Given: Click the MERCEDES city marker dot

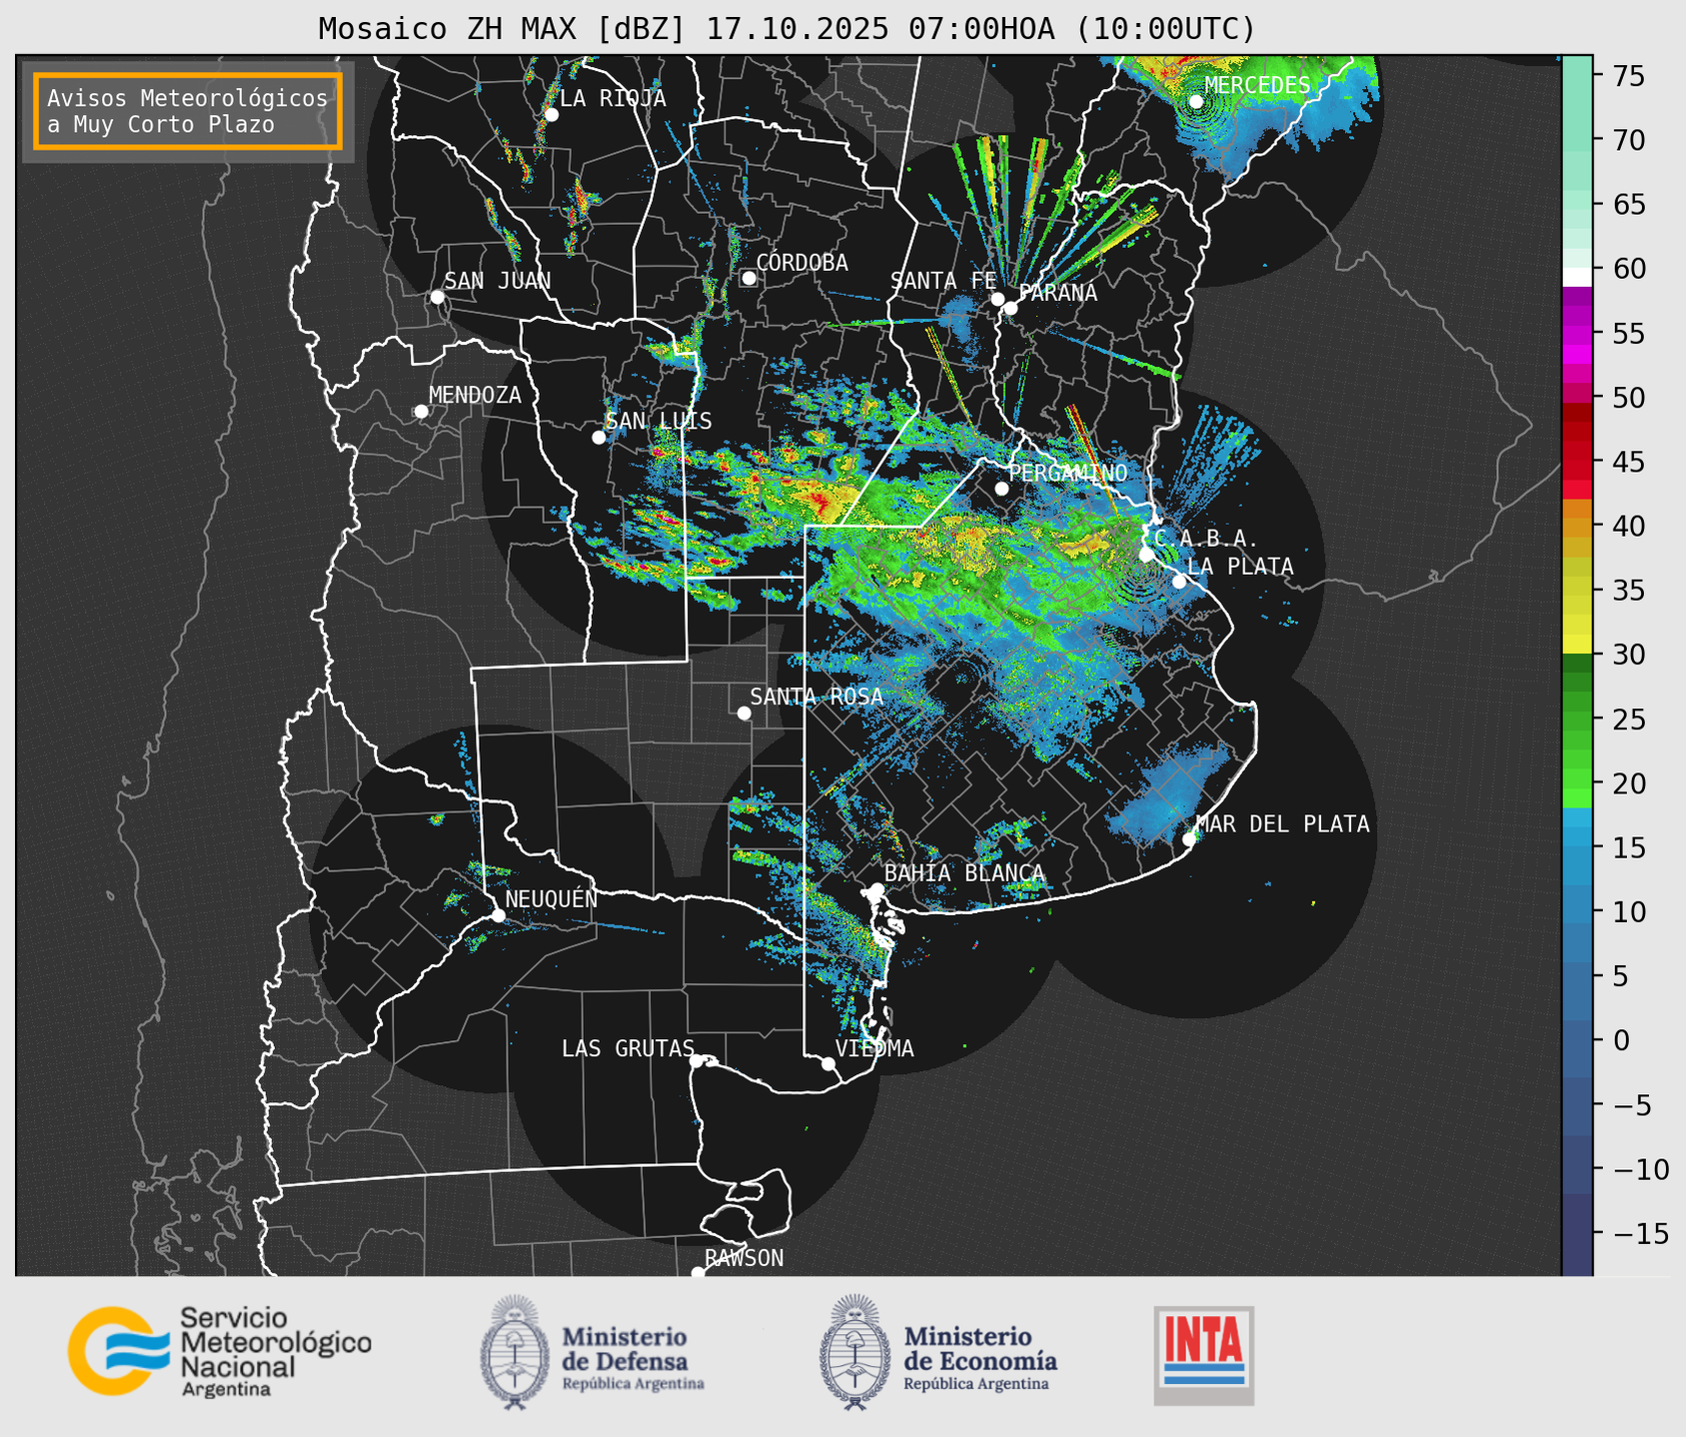Looking at the screenshot, I should point(1196,102).
